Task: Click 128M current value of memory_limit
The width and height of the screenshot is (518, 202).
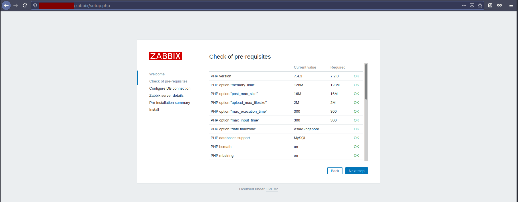Action: pos(299,85)
